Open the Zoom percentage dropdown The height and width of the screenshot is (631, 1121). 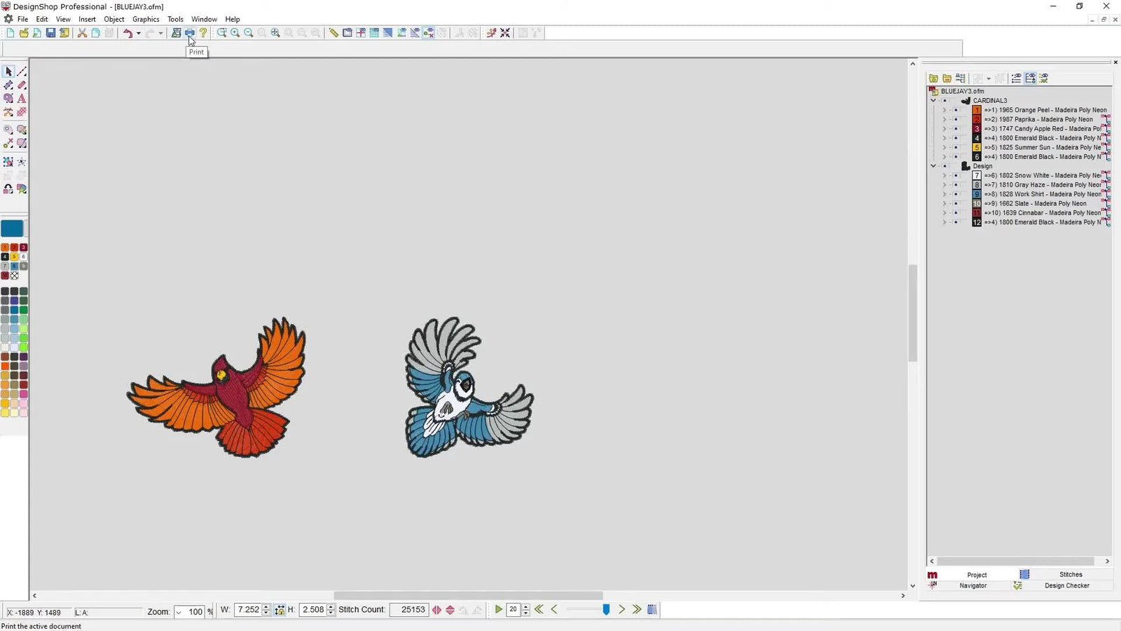179,612
